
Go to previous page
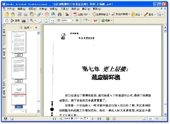click(x=61, y=119)
